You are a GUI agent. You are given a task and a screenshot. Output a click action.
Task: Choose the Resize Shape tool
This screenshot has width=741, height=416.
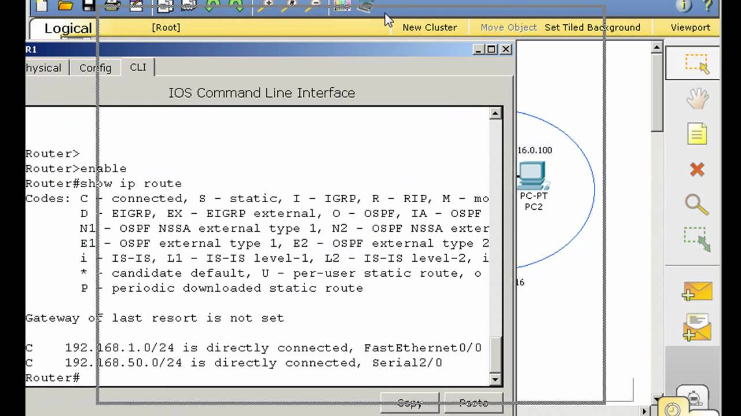point(696,239)
